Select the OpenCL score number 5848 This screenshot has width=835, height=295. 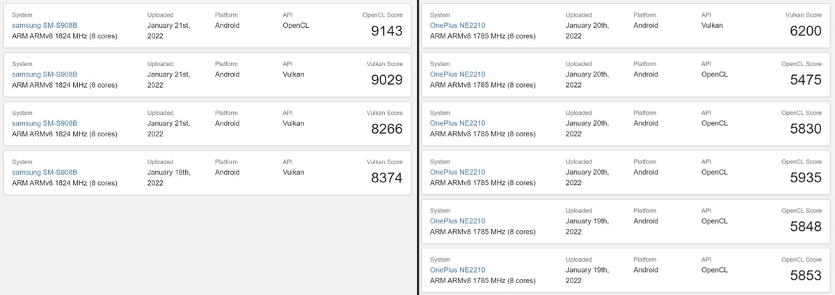pos(806,227)
